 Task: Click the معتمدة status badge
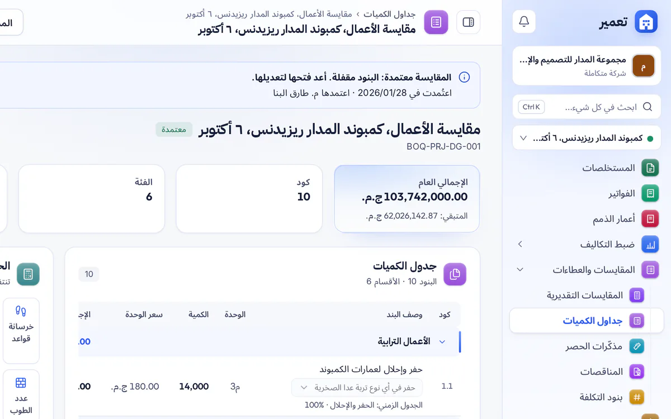pyautogui.click(x=174, y=130)
